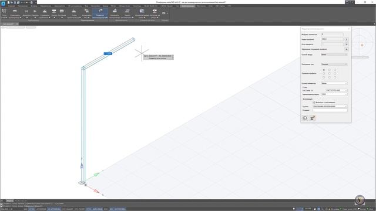Click the Save icon in quick access bar
The width and height of the screenshot is (376, 211).
[x=15, y=2]
